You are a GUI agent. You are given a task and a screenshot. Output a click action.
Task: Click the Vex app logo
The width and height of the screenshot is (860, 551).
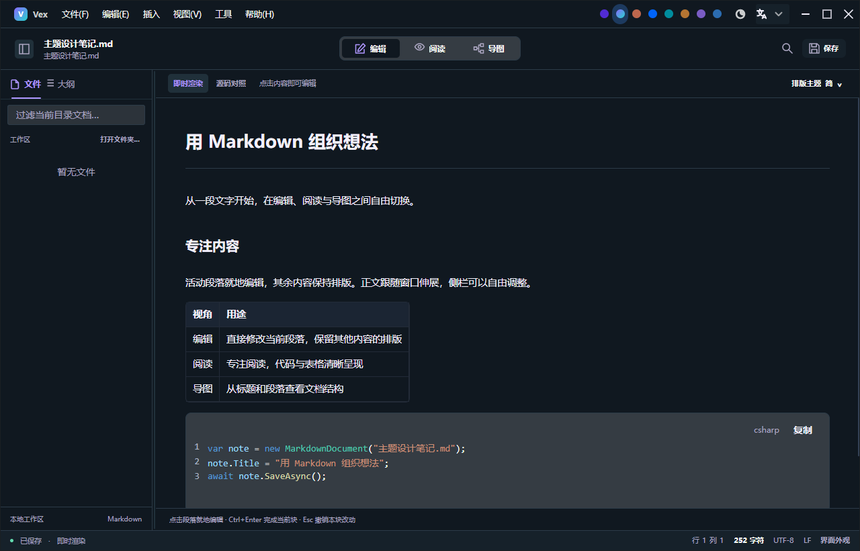coord(21,14)
